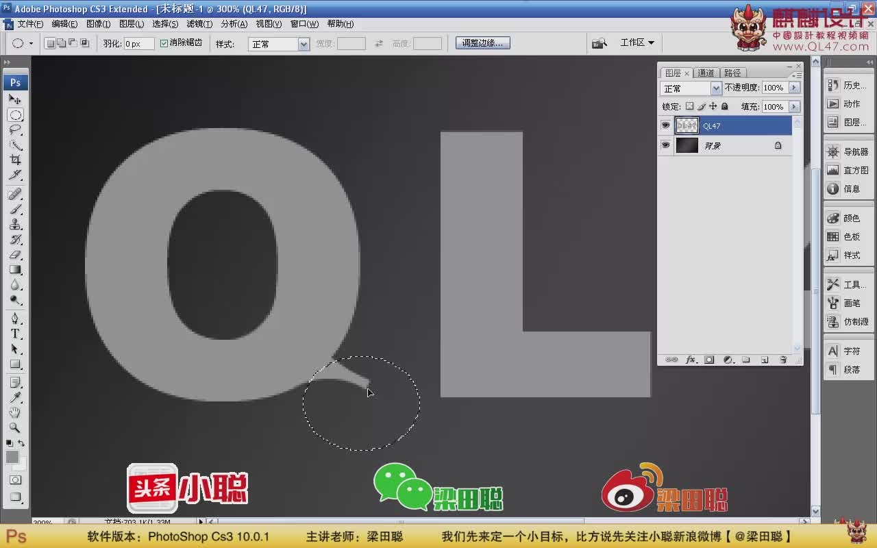Toggle lock transparent pixels

pyautogui.click(x=690, y=106)
